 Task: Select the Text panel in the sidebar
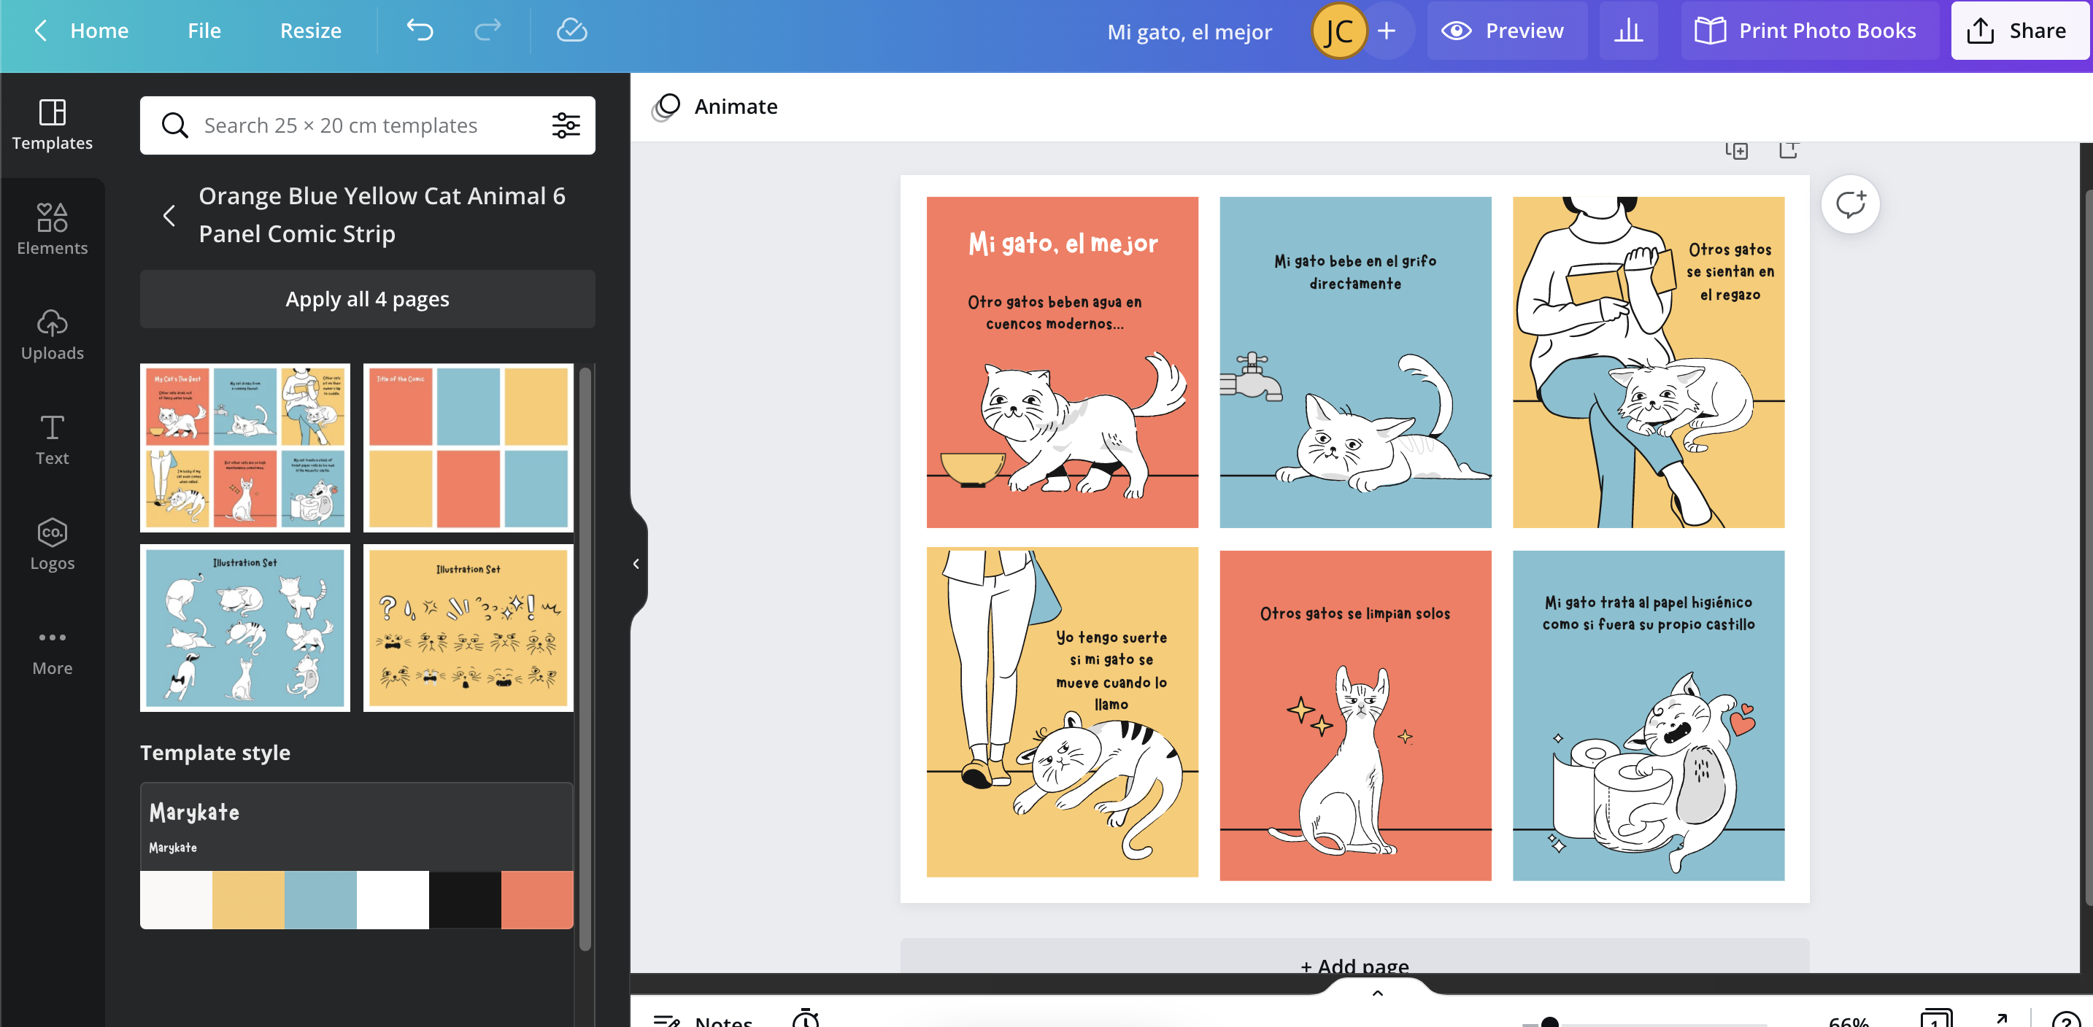tap(52, 439)
